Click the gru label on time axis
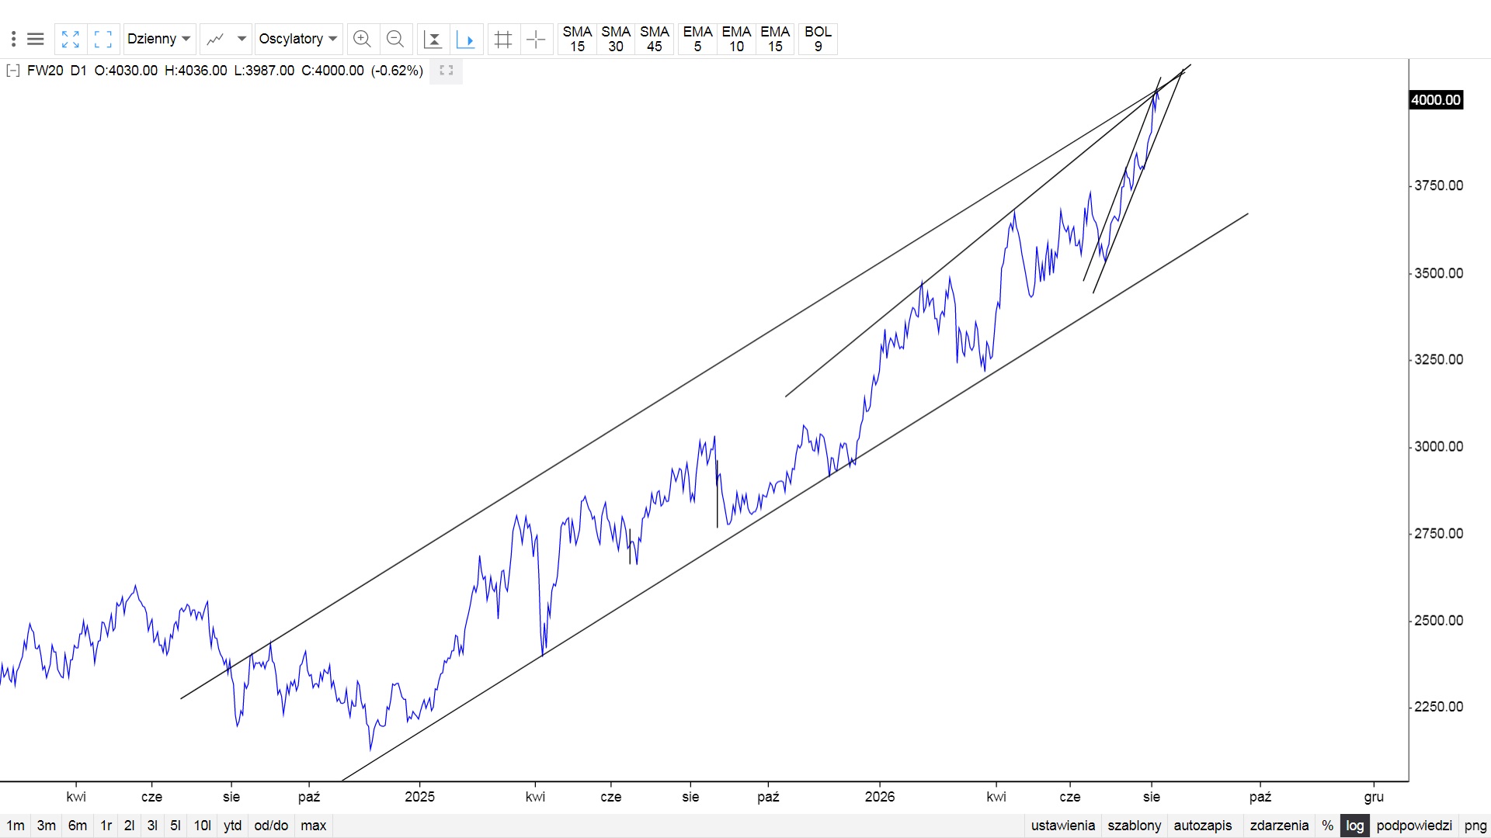Image resolution: width=1491 pixels, height=838 pixels. (x=1375, y=797)
